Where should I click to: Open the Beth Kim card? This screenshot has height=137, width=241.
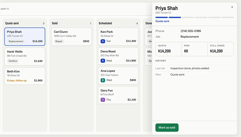tap(25, 76)
